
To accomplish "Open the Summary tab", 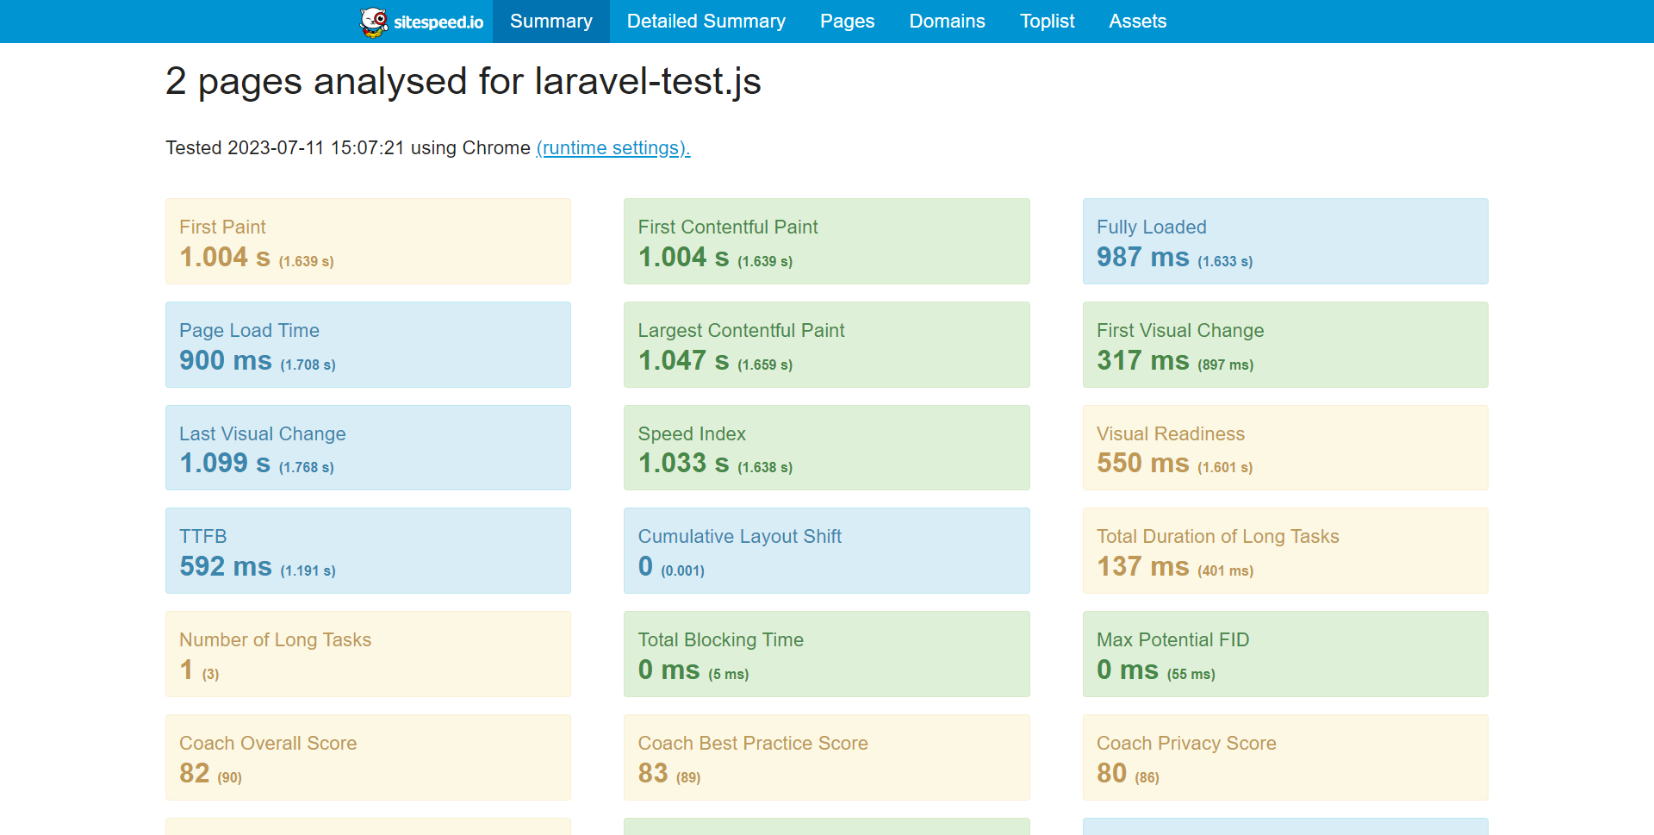I will click(551, 22).
